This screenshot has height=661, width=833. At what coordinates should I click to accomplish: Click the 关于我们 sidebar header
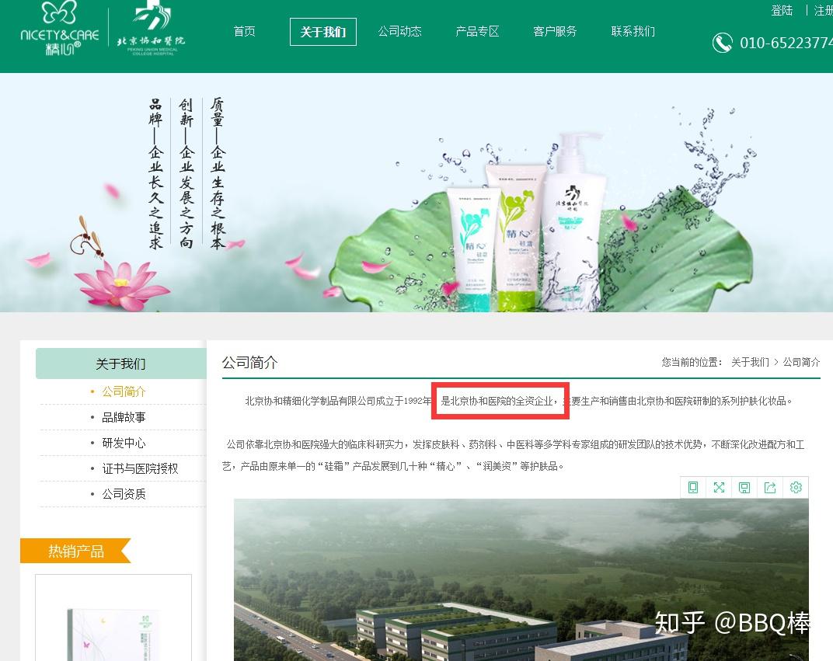tap(120, 364)
